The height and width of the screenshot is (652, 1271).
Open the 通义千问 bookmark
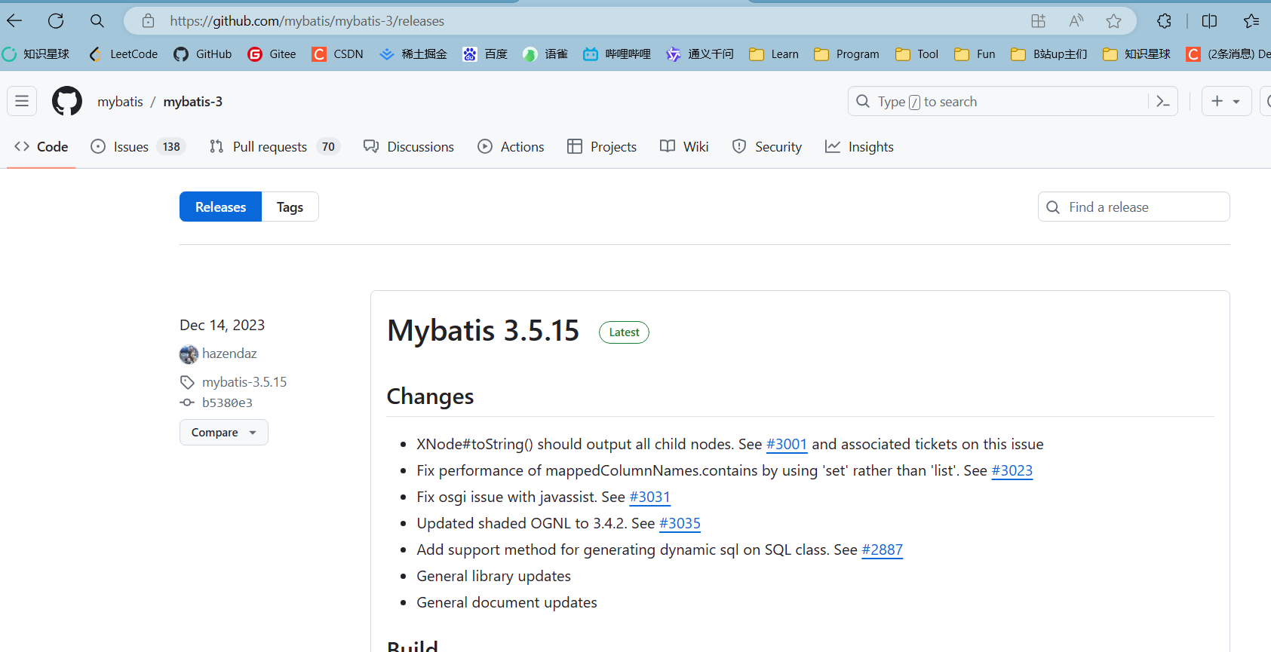tap(700, 54)
